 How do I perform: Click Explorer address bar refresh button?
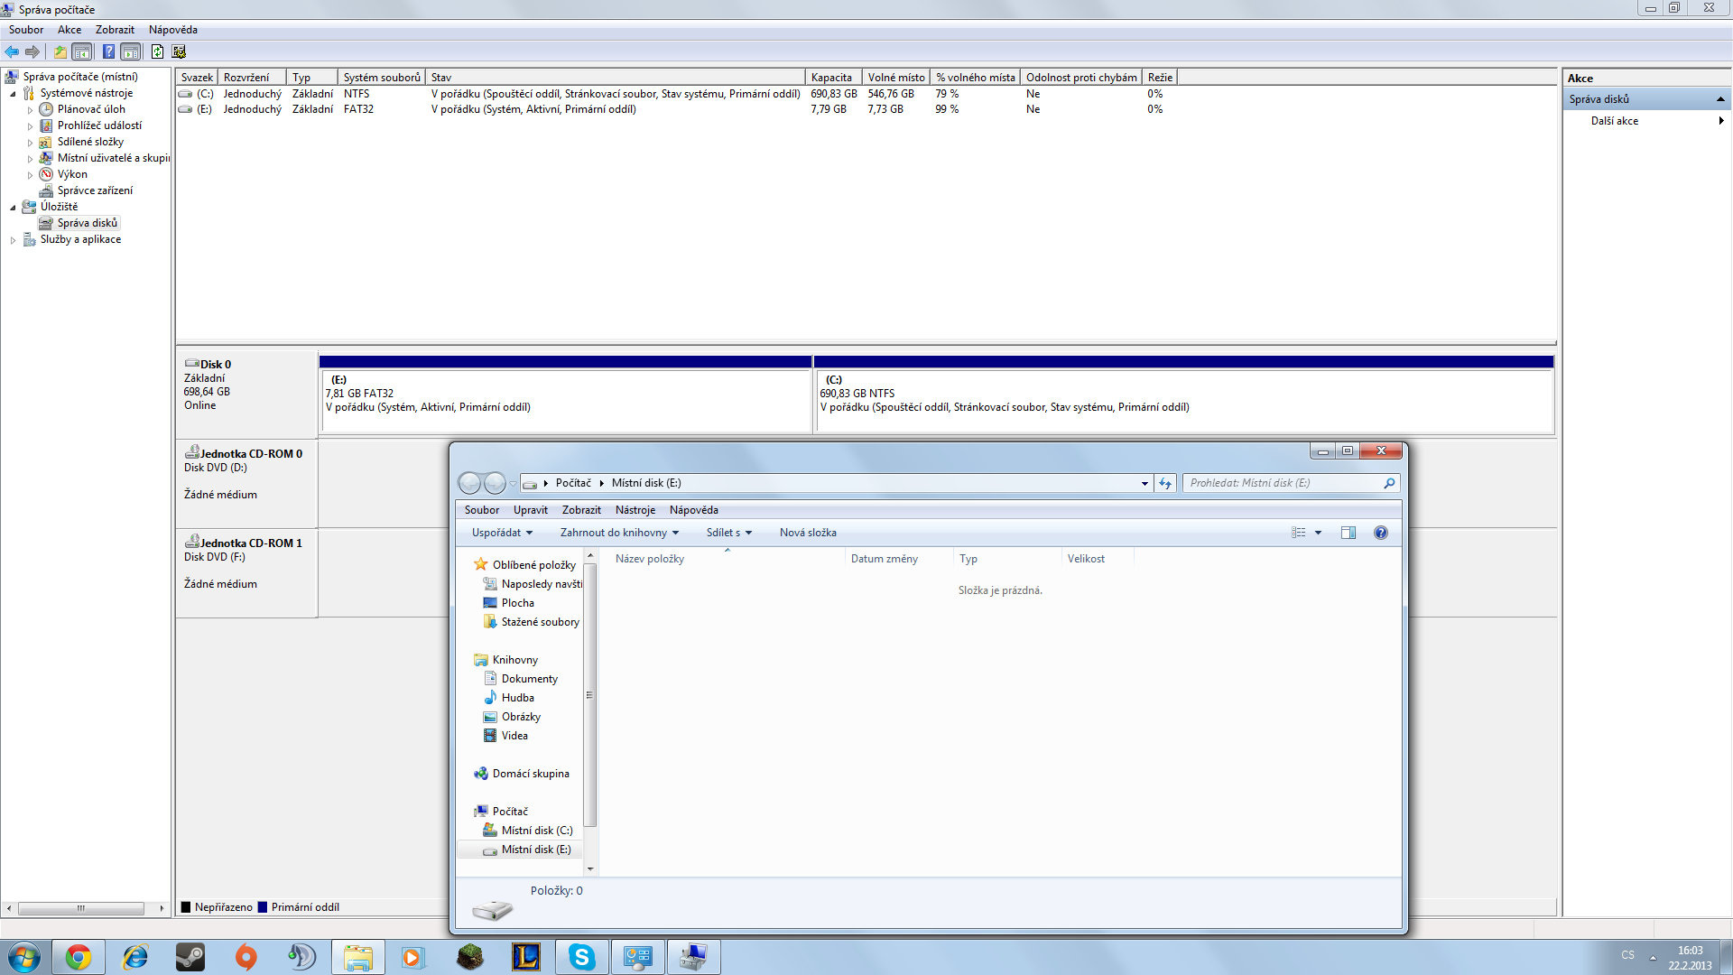pos(1165,483)
